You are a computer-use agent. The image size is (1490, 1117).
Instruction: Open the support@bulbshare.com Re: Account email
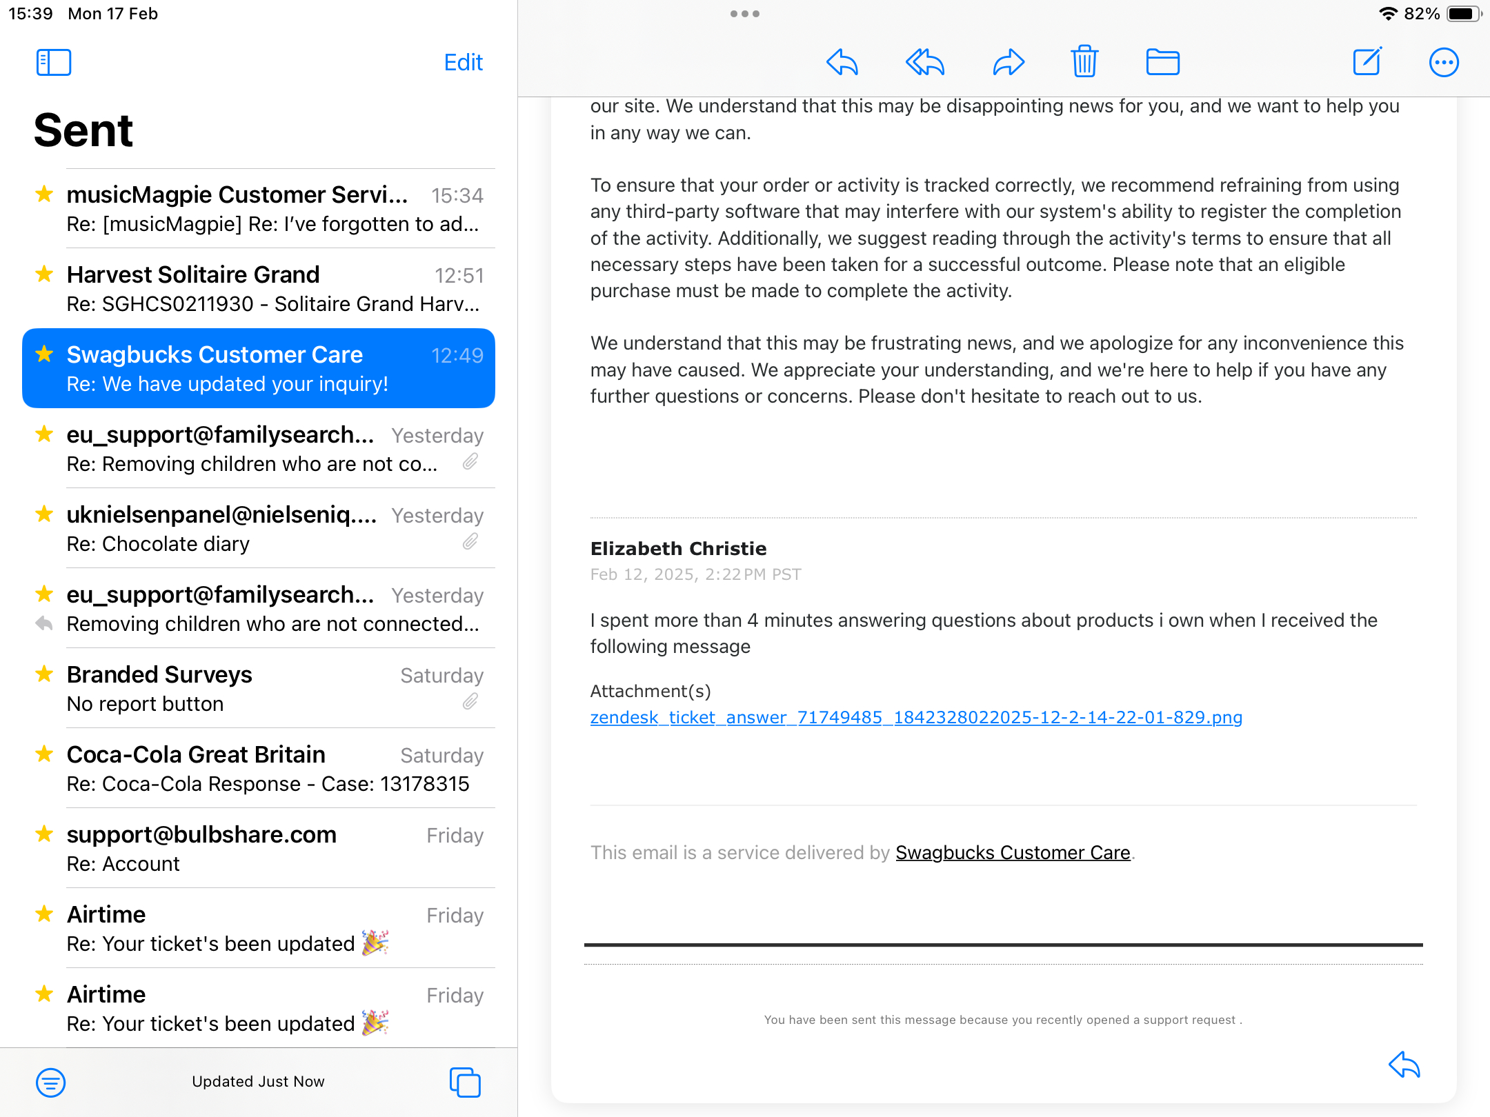point(273,848)
